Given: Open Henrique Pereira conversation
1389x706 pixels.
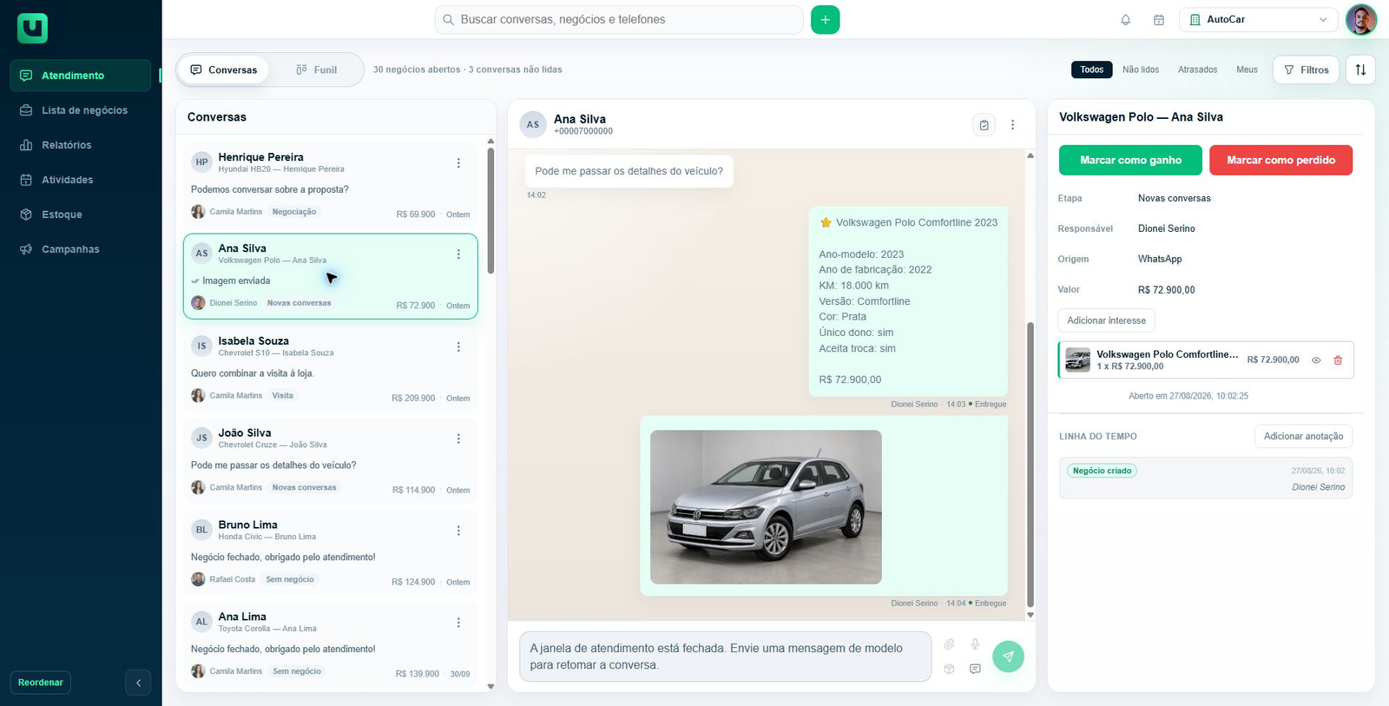Looking at the screenshot, I should 330,187.
